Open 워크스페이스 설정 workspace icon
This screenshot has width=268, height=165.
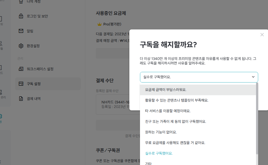coord(21,69)
